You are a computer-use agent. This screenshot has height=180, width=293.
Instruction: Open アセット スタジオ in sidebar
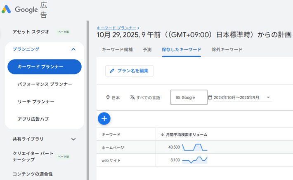point(31,32)
